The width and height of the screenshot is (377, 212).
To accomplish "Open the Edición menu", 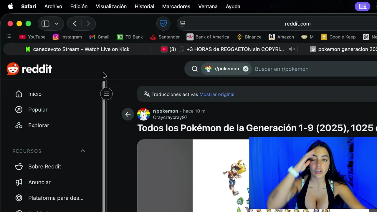I will (79, 6).
